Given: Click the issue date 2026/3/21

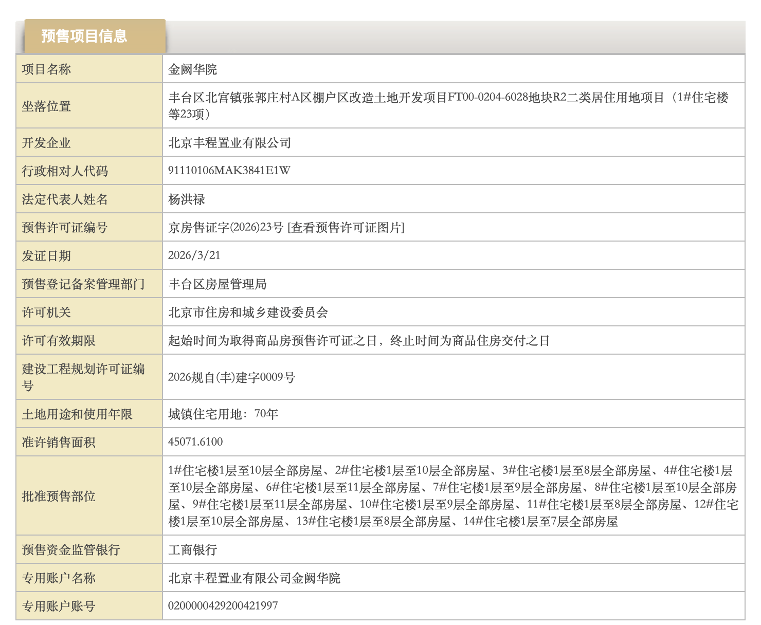Looking at the screenshot, I should click(194, 255).
